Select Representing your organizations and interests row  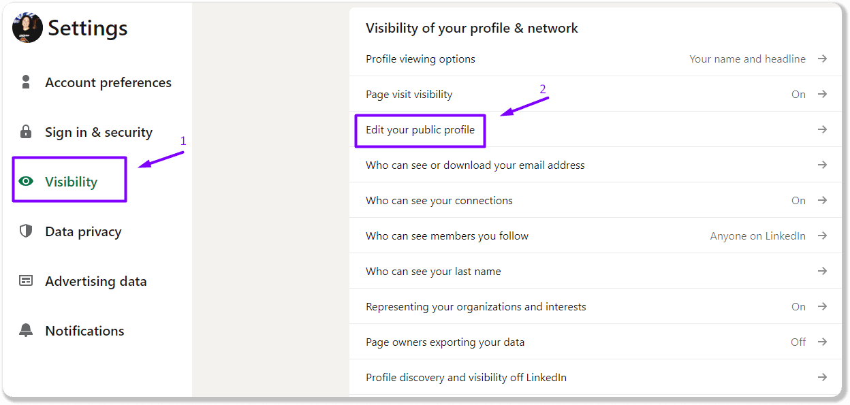(475, 307)
